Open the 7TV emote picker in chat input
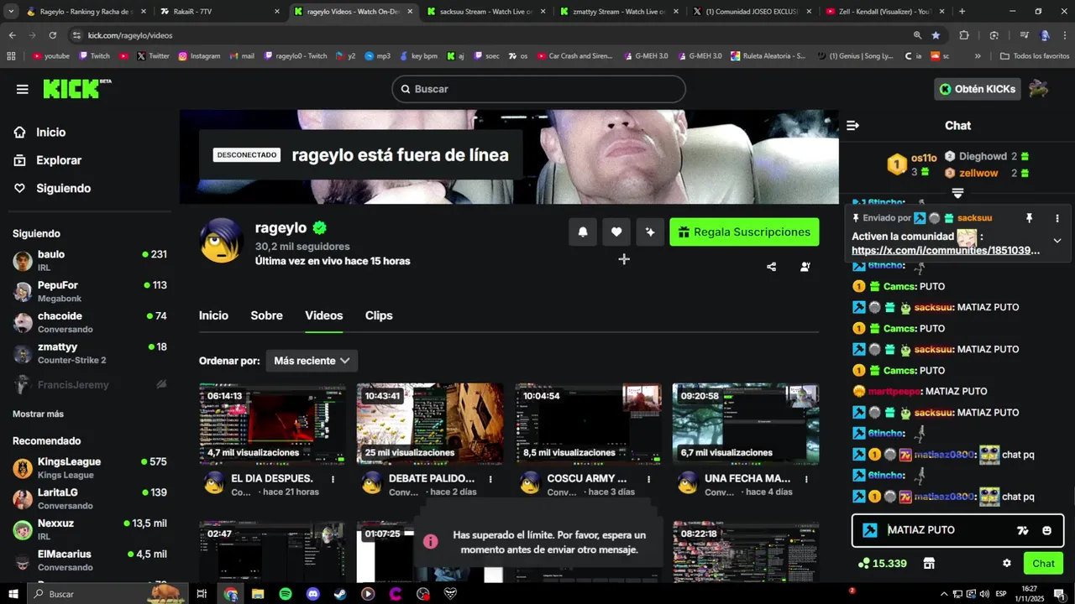Screen dimensions: 1075x604 [x=1023, y=530]
